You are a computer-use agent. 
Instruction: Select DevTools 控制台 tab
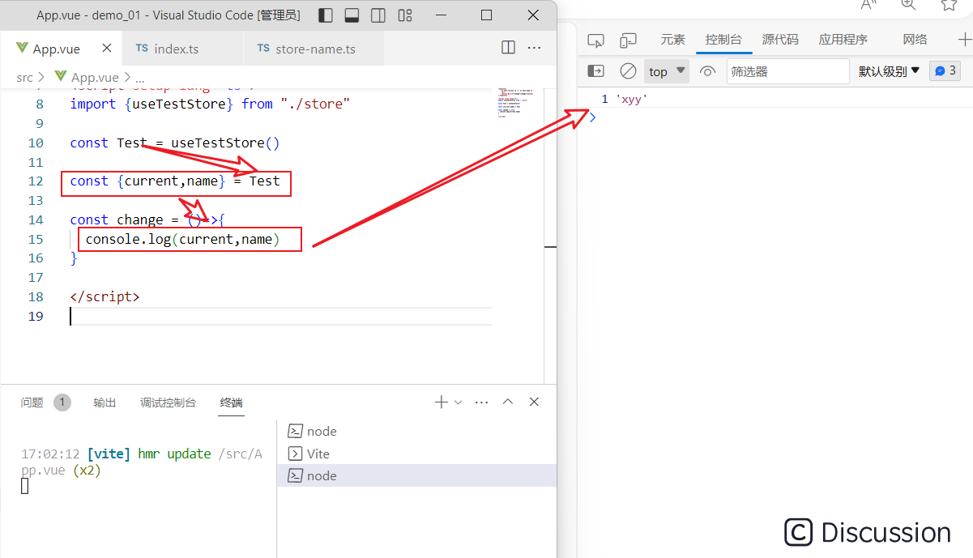[x=723, y=39]
